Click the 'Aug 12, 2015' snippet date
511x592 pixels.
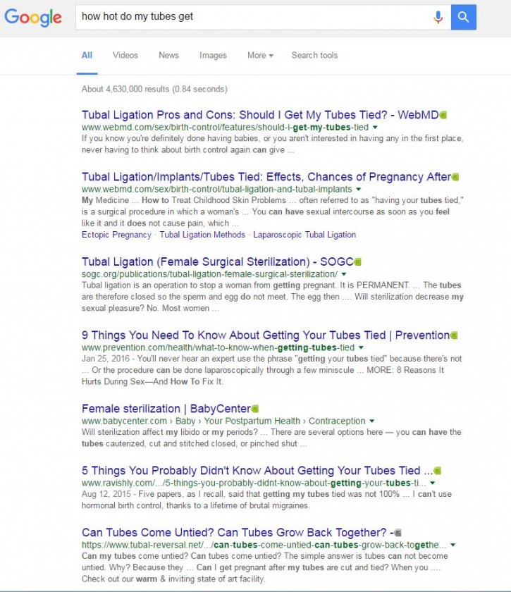[x=106, y=494]
